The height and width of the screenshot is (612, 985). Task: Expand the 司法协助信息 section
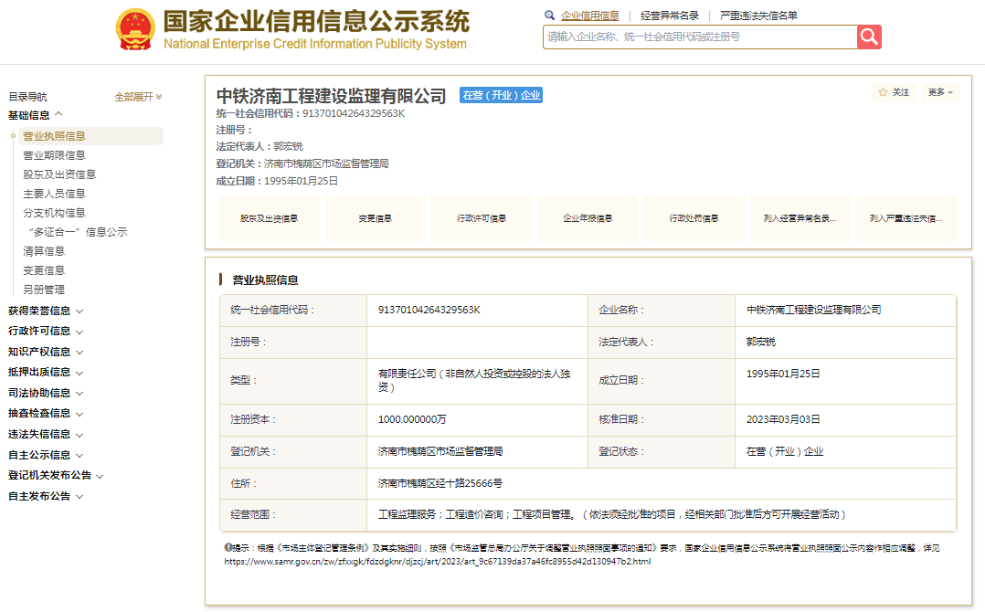tap(45, 393)
